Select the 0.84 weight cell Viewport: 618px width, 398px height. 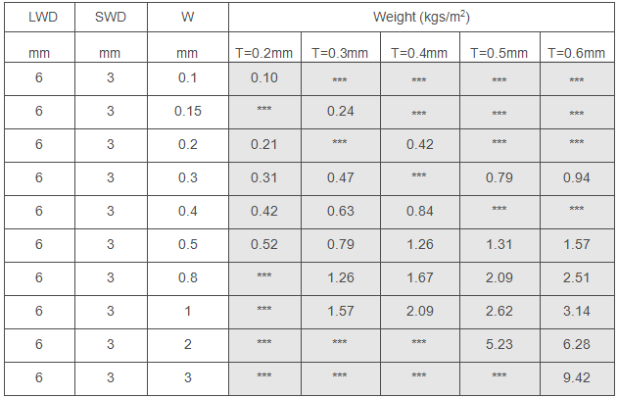[x=418, y=211]
